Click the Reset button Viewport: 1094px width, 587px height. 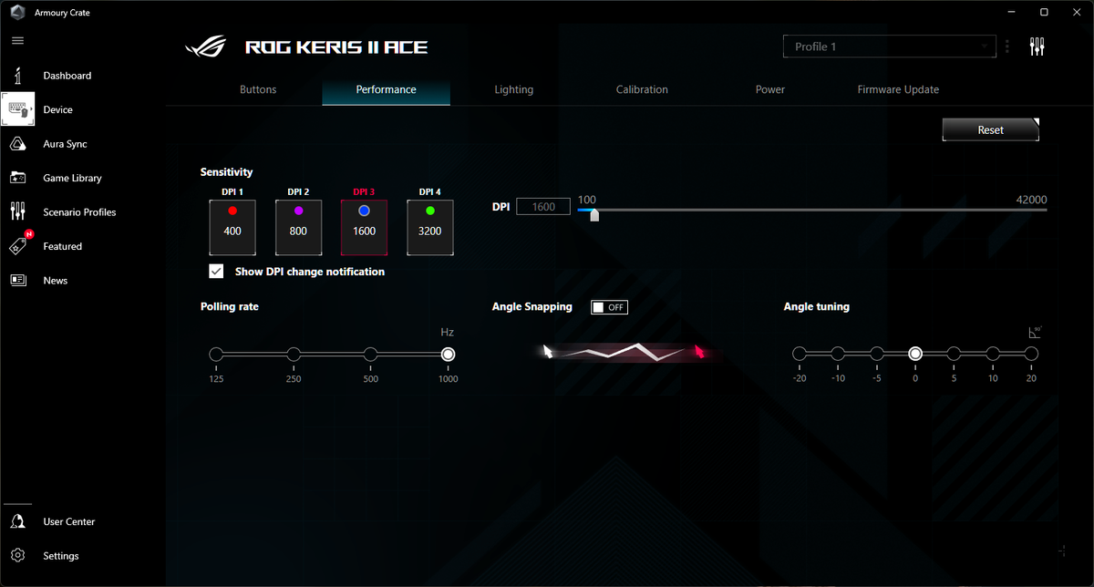coord(990,130)
